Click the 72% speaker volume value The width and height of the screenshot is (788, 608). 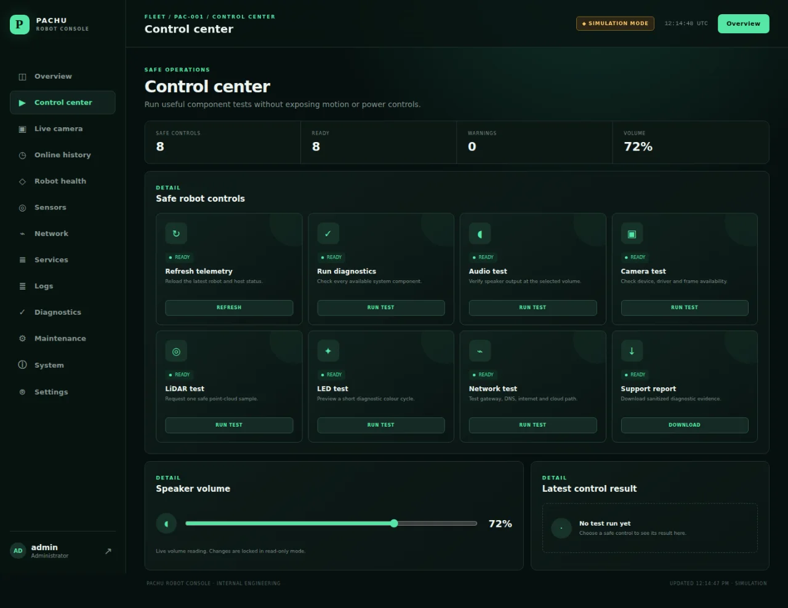[501, 524]
